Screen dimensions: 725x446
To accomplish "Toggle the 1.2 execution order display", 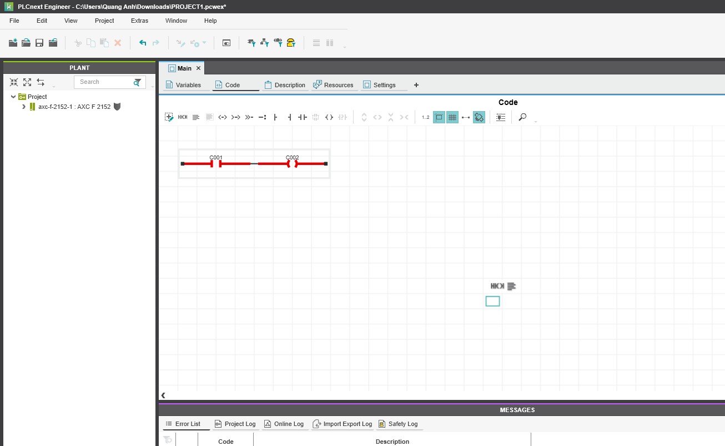I will [x=425, y=117].
